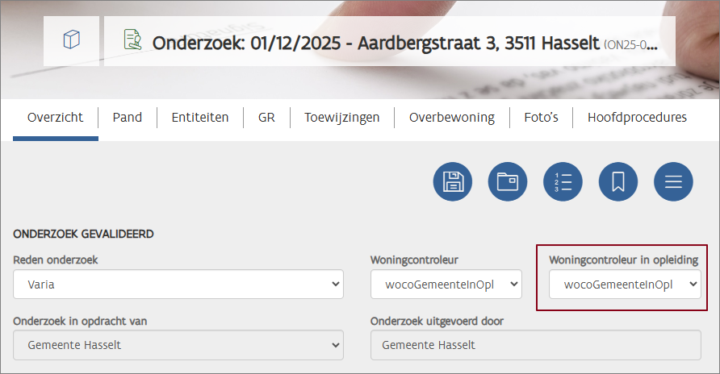Expand the Reden onderzoek dropdown

tap(178, 284)
